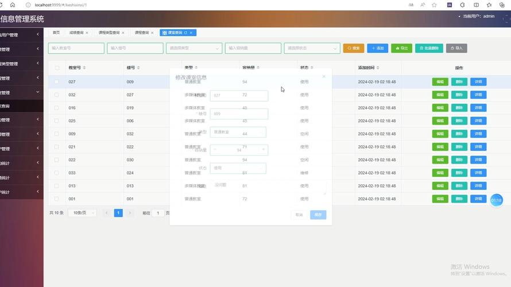Viewport: 511px width, 287px height.
Task: Open browser split screen icon
Action: tap(476, 5)
